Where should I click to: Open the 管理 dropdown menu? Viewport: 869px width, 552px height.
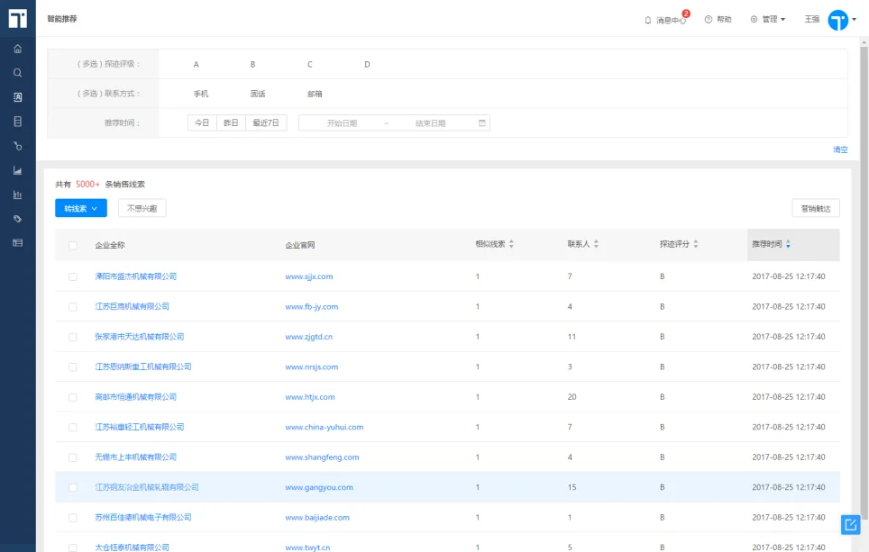coord(768,19)
